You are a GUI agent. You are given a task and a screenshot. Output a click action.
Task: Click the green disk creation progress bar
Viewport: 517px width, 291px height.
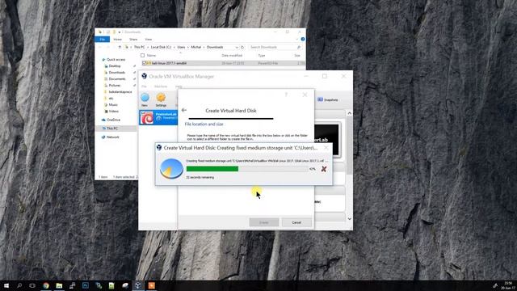[246, 169]
